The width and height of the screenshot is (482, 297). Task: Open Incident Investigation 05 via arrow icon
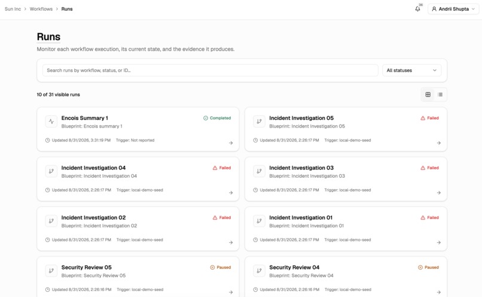tap(439, 143)
